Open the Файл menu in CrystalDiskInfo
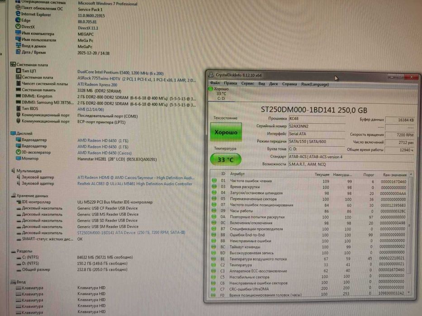The height and width of the screenshot is (316, 422). pos(215,83)
